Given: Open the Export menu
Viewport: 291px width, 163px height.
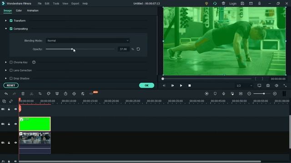Looking at the screenshot, I should tap(75, 4).
